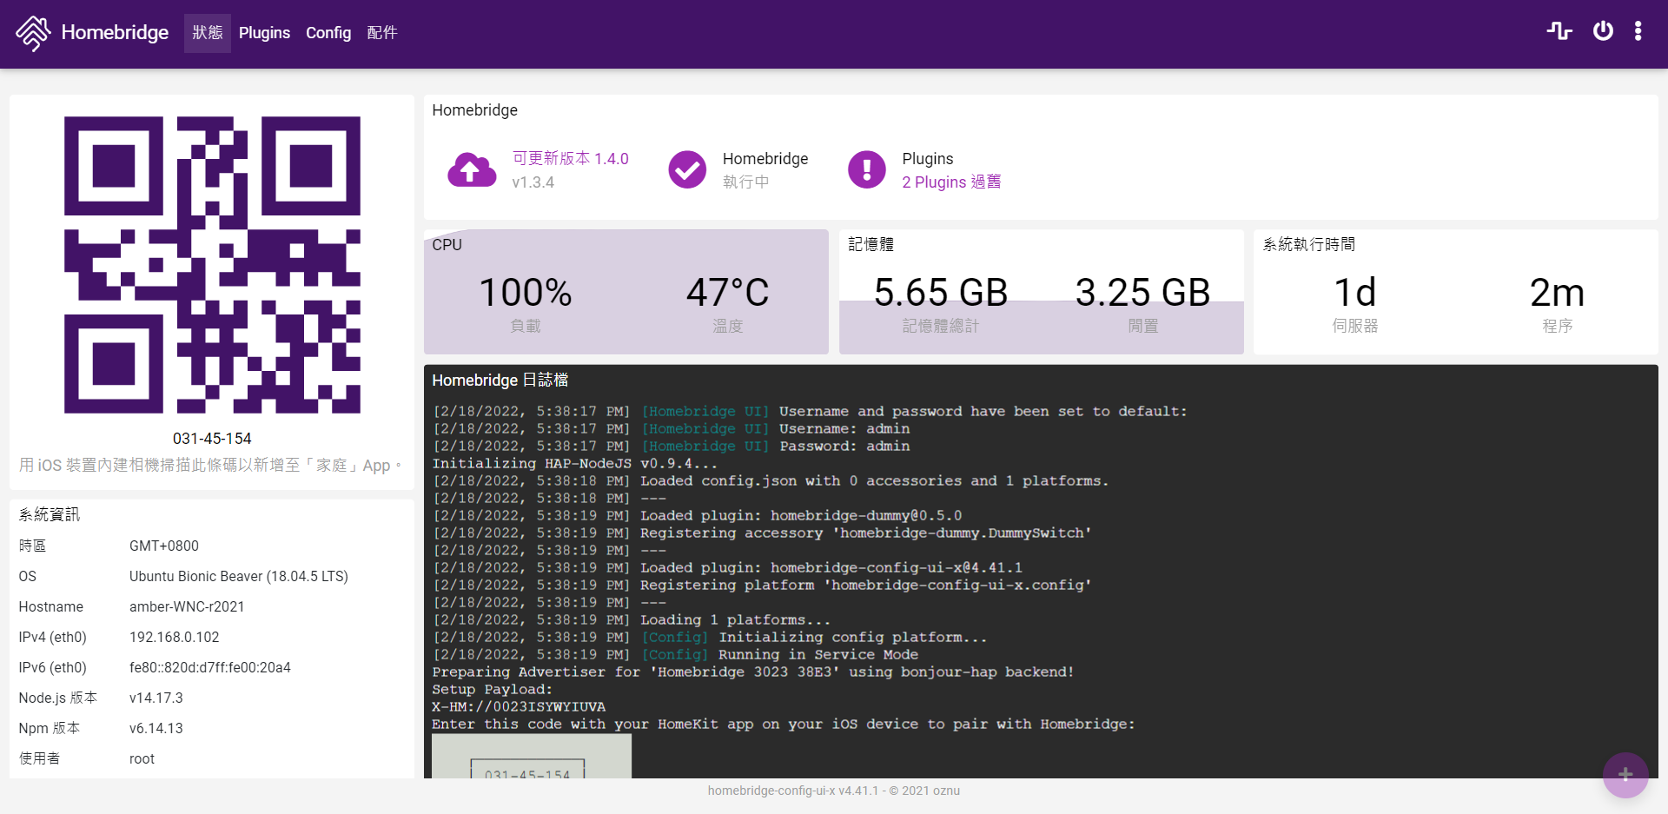This screenshot has width=1668, height=814.
Task: Click the Npm version v6.14.13
Action: tap(156, 729)
